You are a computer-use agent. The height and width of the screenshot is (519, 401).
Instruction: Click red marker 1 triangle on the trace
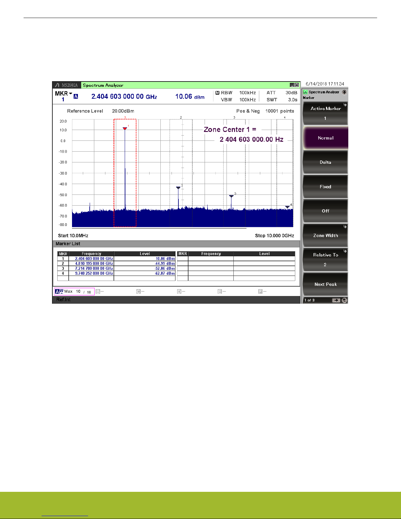pyautogui.click(x=125, y=128)
